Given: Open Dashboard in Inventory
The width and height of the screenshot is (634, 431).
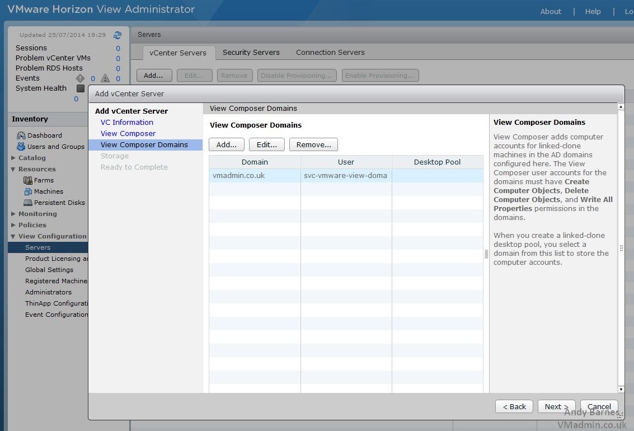Looking at the screenshot, I should point(44,135).
